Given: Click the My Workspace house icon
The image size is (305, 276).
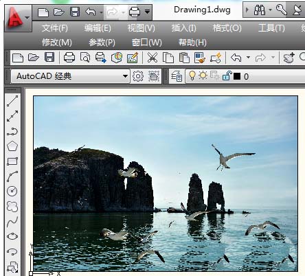Looking at the screenshot, I should 154,76.
